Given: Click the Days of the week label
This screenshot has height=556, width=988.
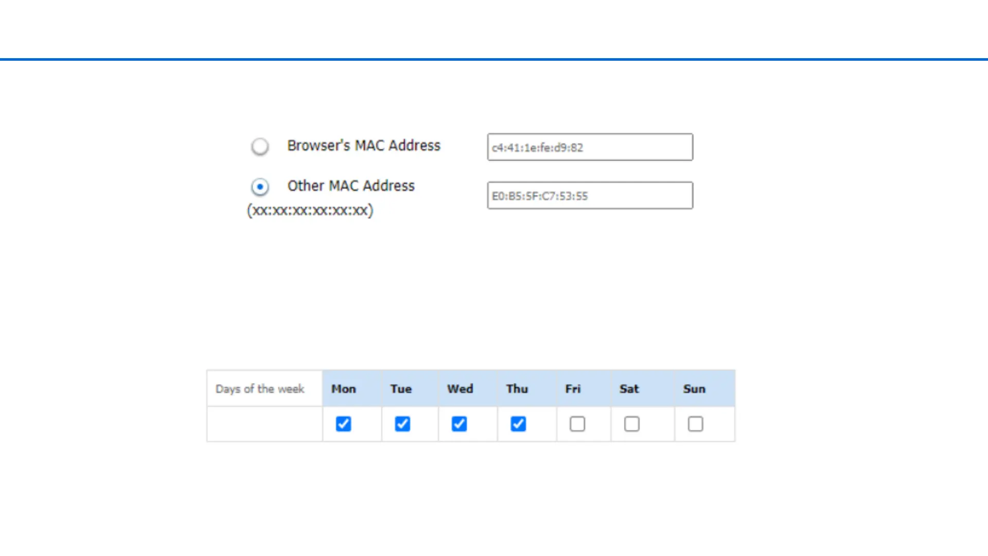Looking at the screenshot, I should coord(260,389).
